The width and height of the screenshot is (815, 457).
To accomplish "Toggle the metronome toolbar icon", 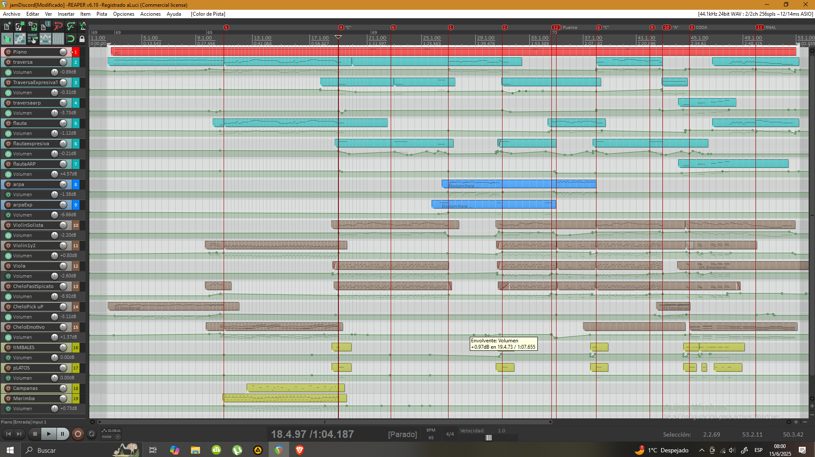I will click(82, 26).
